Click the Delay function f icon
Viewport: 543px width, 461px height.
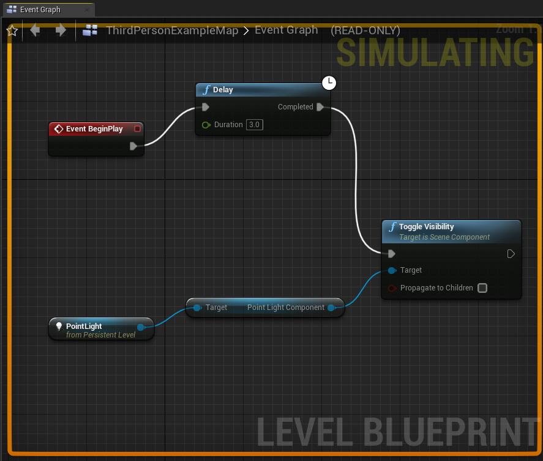[x=206, y=90]
